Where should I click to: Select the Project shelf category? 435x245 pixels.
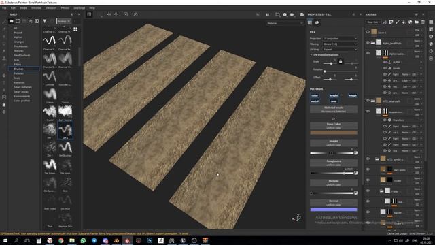(18, 33)
